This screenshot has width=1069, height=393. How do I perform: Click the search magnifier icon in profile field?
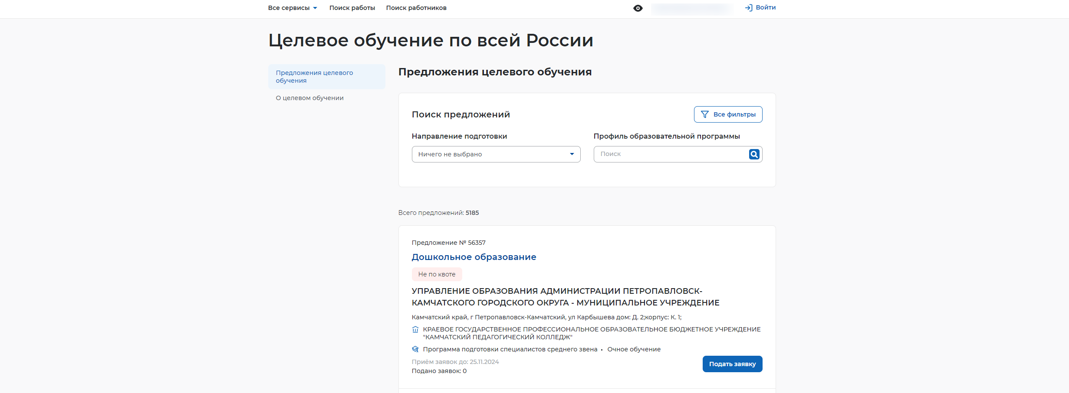(x=754, y=154)
